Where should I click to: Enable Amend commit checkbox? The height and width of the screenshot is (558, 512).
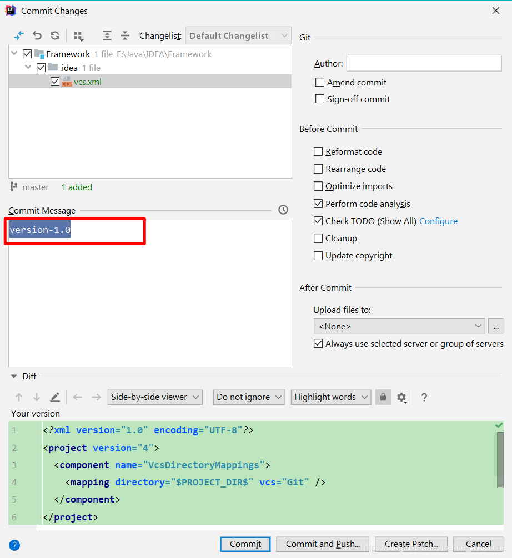coord(320,82)
